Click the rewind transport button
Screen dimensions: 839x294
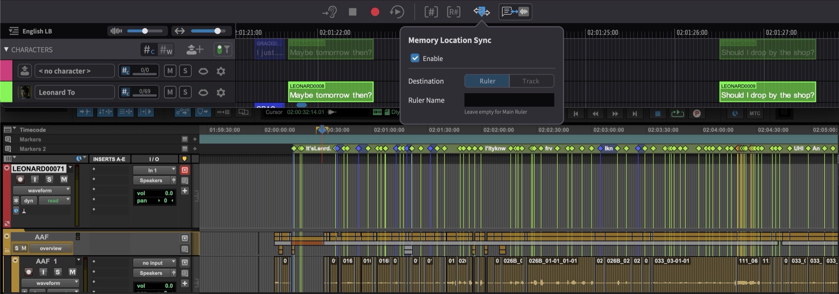(595, 114)
